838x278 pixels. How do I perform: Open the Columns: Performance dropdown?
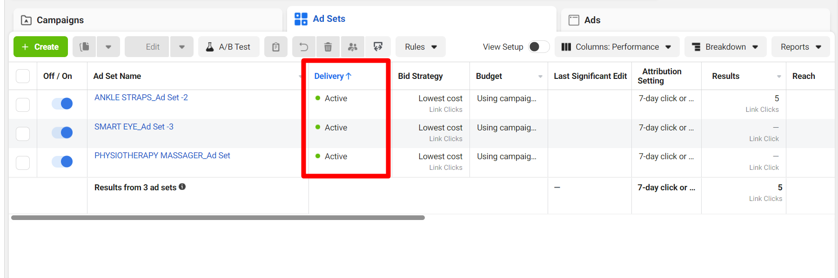pyautogui.click(x=617, y=47)
